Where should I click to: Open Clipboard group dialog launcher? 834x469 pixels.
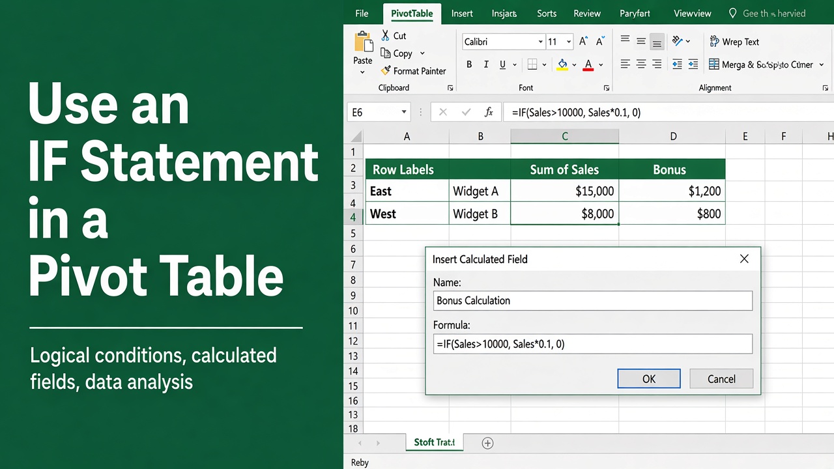450,88
